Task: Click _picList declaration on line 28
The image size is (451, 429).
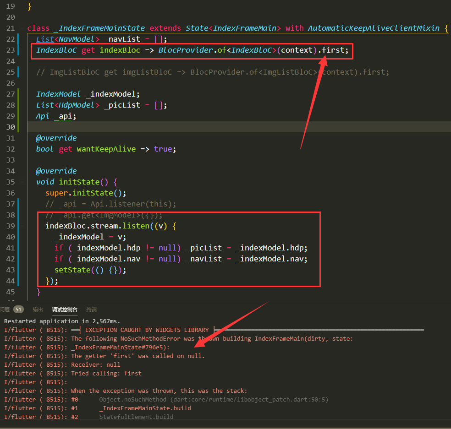Action: [x=122, y=105]
